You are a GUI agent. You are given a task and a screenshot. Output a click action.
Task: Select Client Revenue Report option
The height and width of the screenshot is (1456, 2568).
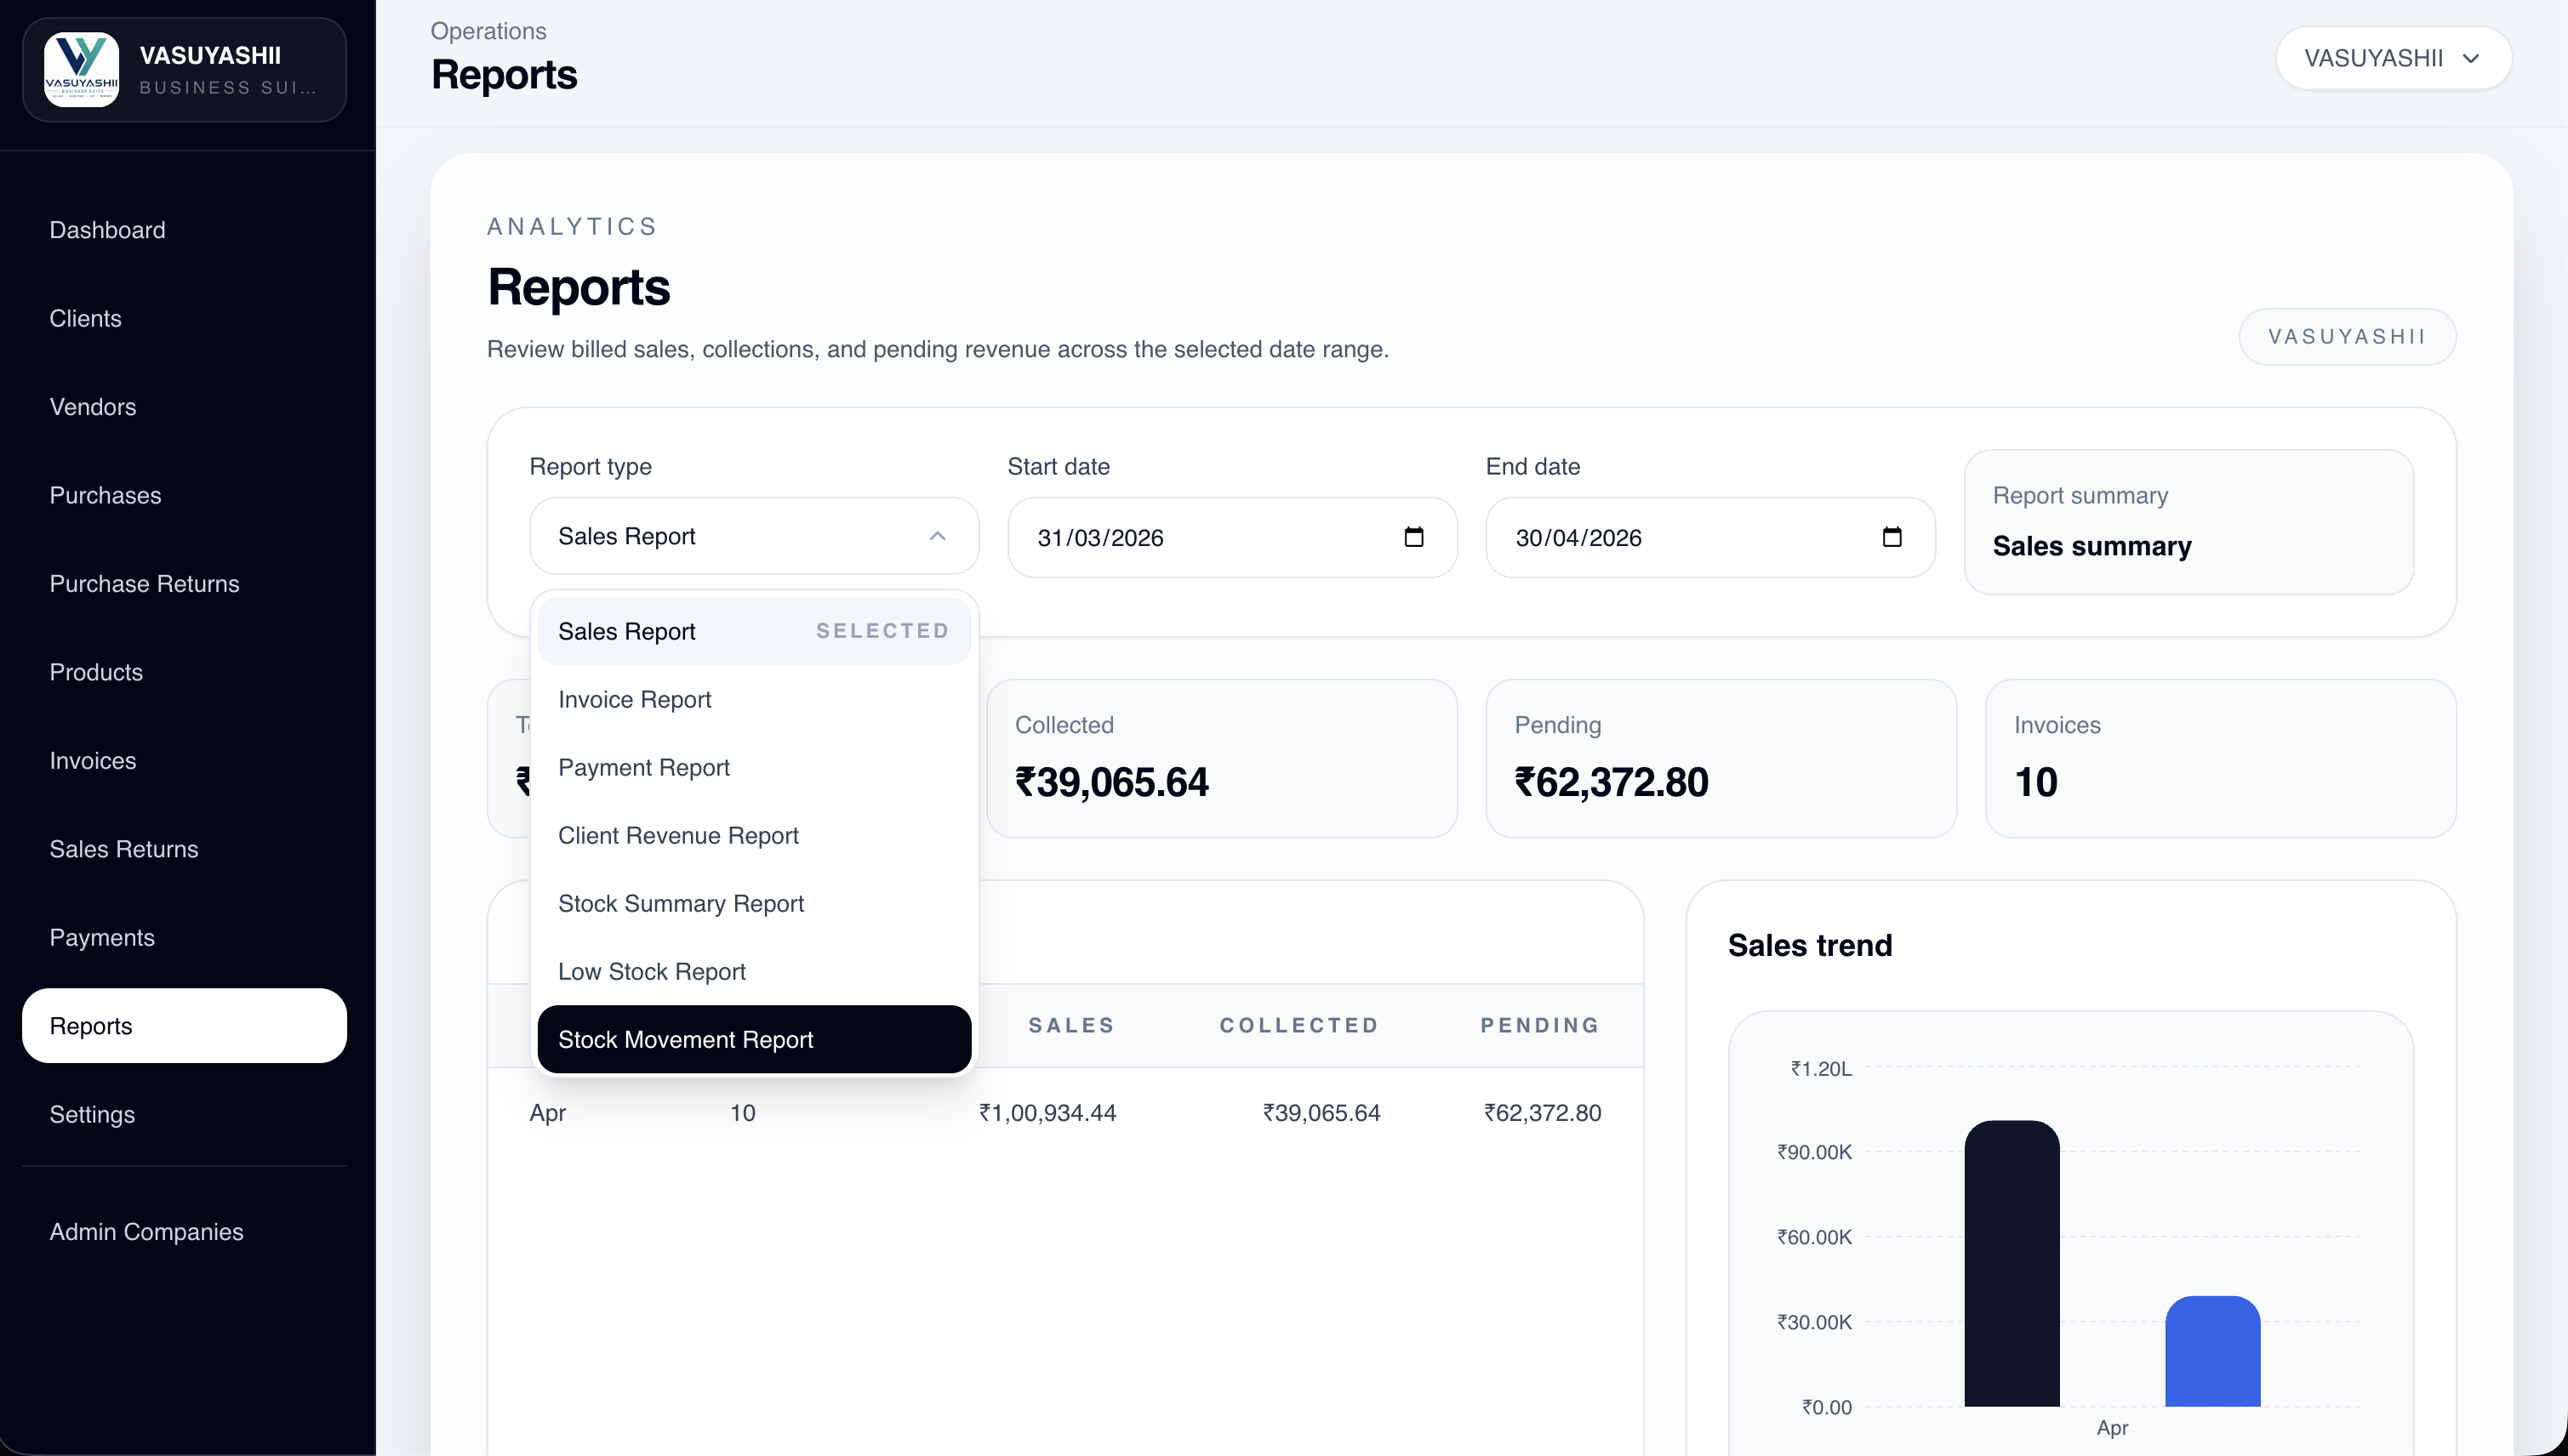tap(753, 835)
